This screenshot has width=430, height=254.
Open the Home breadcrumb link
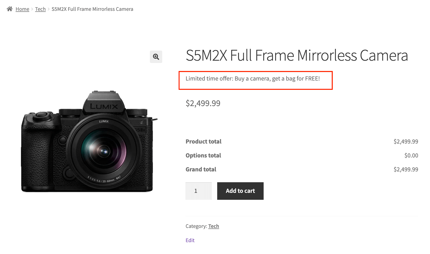22,9
